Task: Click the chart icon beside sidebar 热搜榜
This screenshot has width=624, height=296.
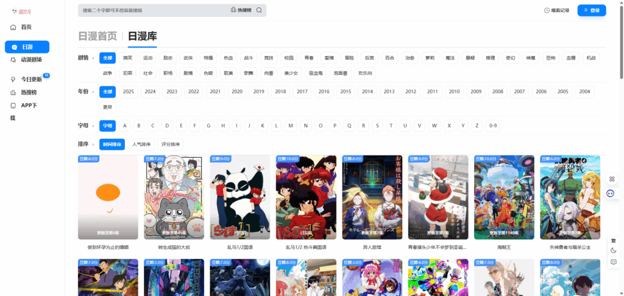Action: tap(13, 93)
